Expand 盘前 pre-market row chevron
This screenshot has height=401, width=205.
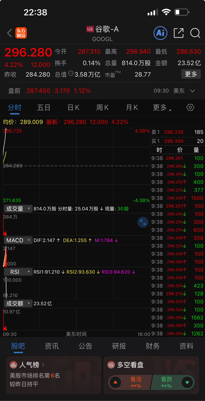coord(192,91)
